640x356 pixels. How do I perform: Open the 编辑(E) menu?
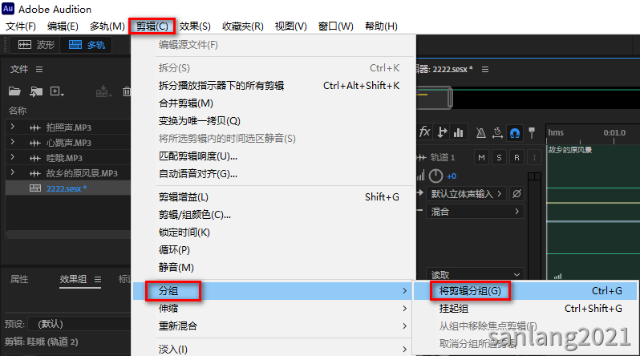click(x=63, y=26)
